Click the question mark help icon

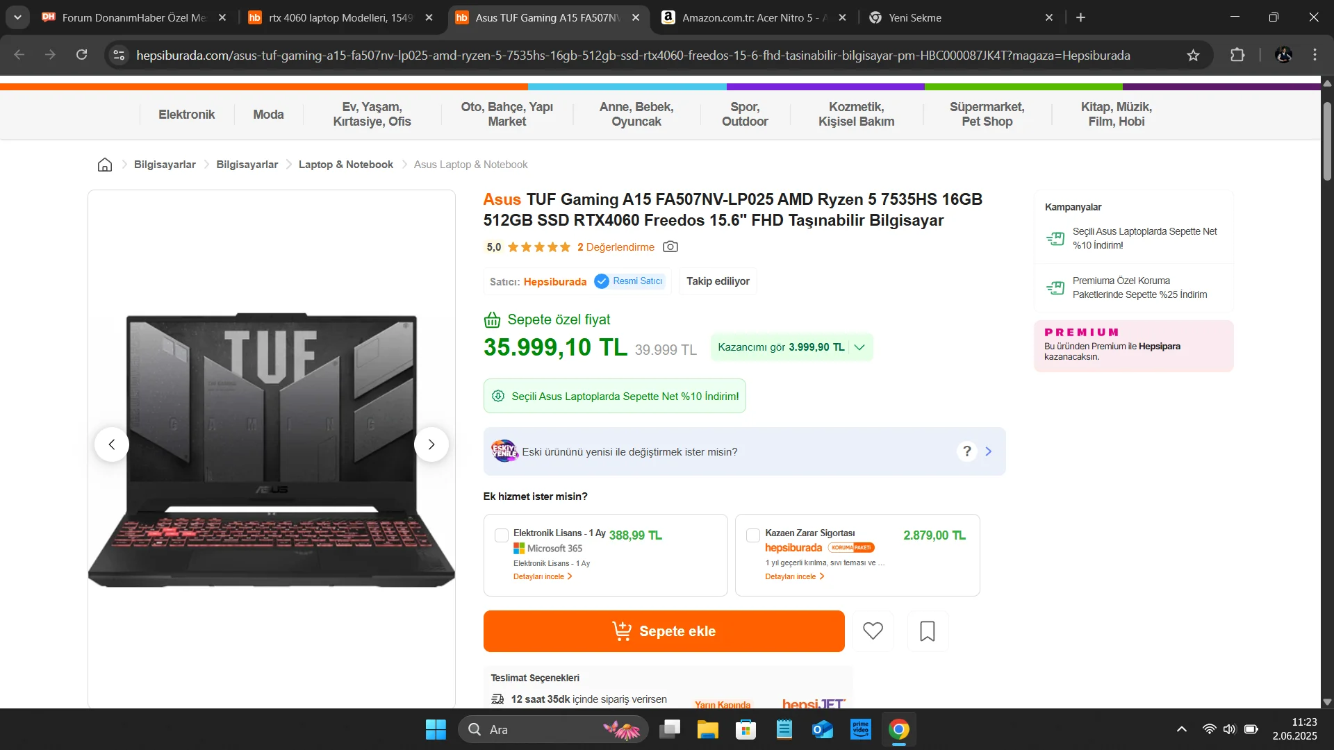pyautogui.click(x=966, y=451)
